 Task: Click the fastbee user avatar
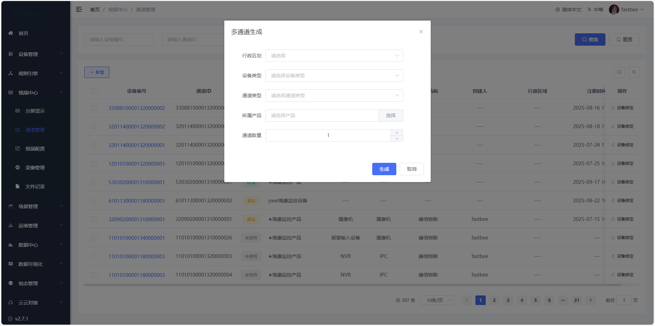[614, 10]
